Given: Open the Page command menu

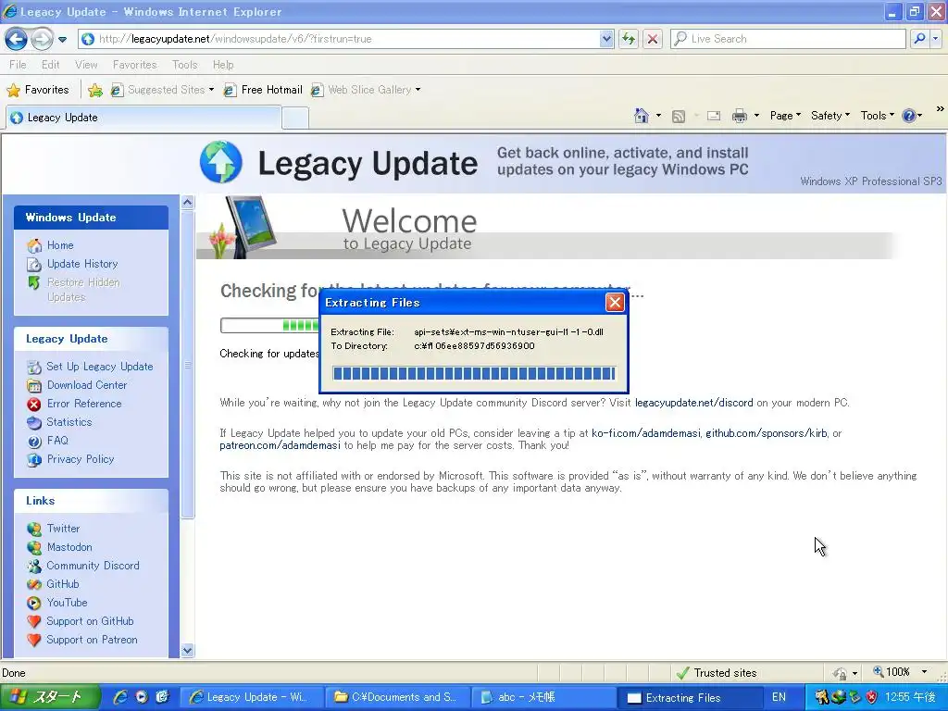Looking at the screenshot, I should 785,116.
